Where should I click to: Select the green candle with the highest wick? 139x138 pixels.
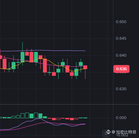[x=23, y=57]
